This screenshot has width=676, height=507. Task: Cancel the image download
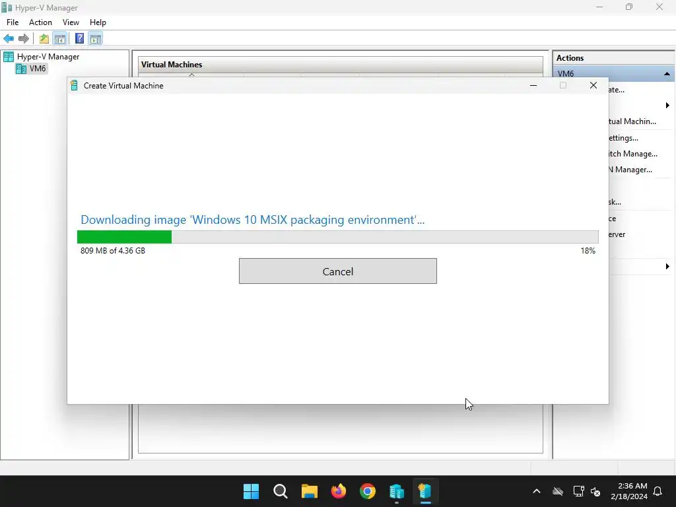click(337, 271)
